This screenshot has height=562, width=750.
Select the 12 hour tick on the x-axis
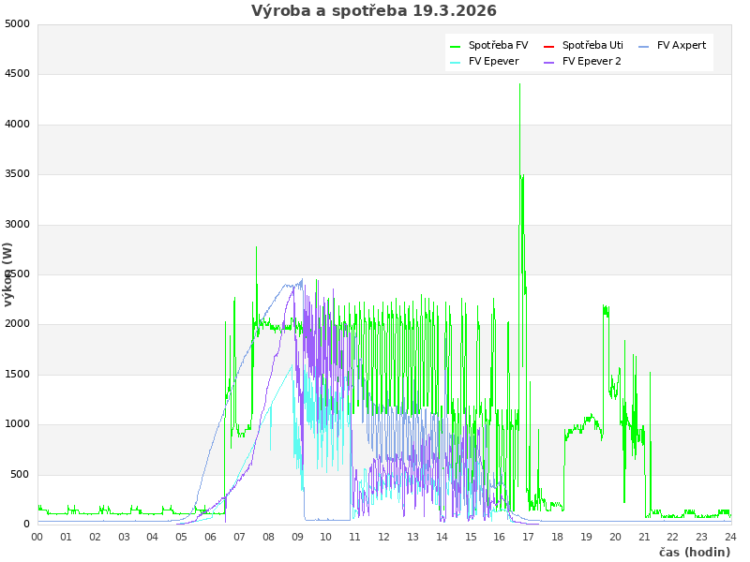(x=384, y=537)
